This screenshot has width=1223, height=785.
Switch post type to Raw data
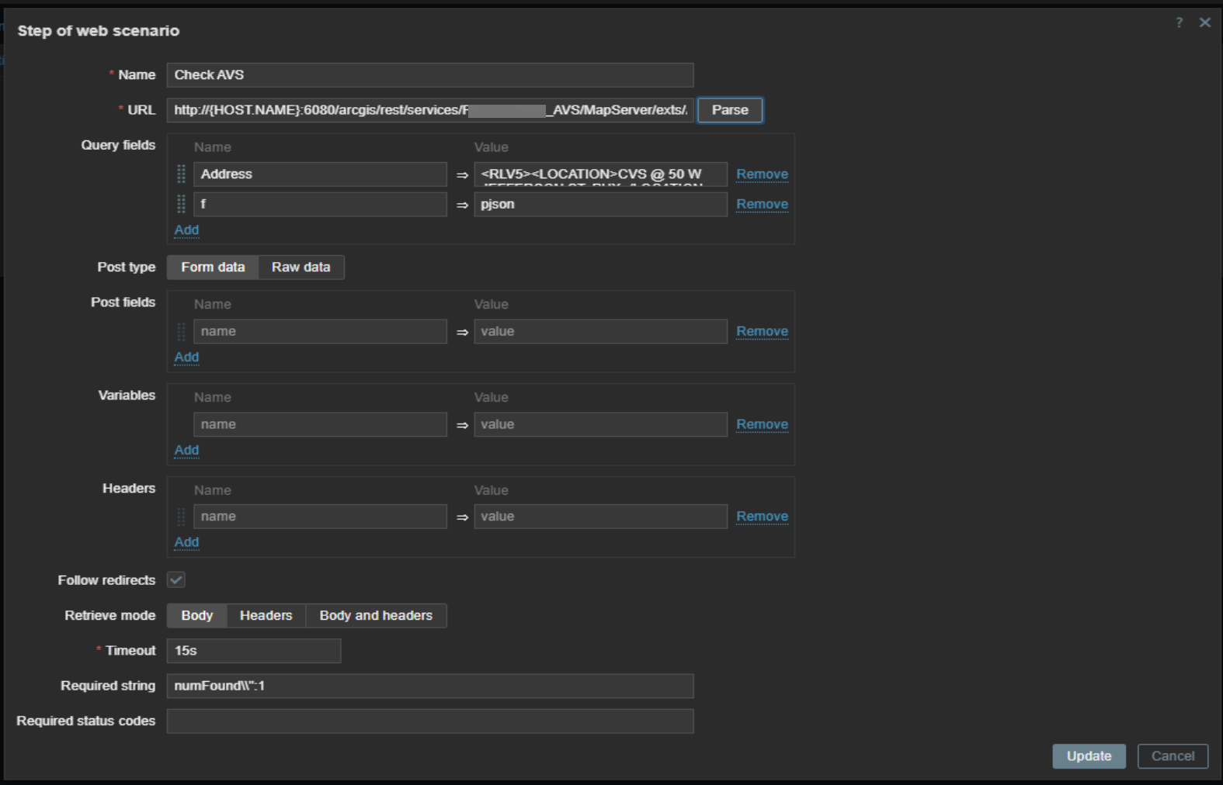click(x=301, y=267)
